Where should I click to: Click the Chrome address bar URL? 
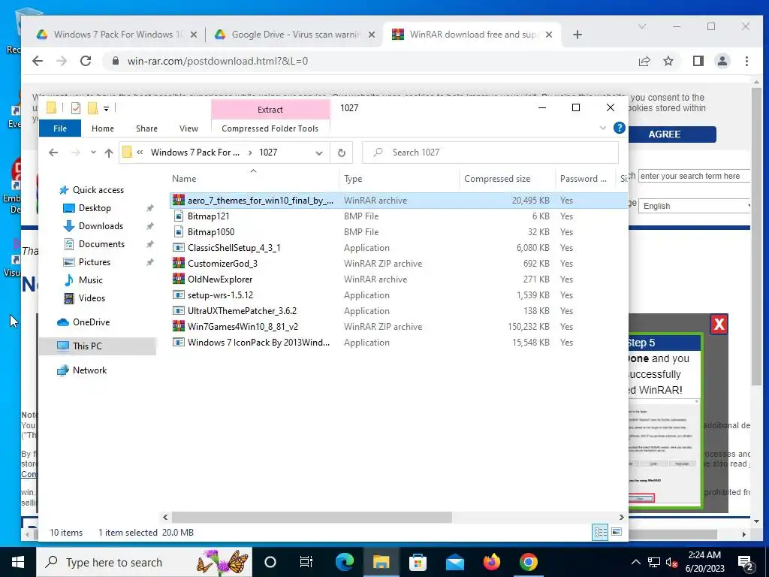[x=217, y=62]
